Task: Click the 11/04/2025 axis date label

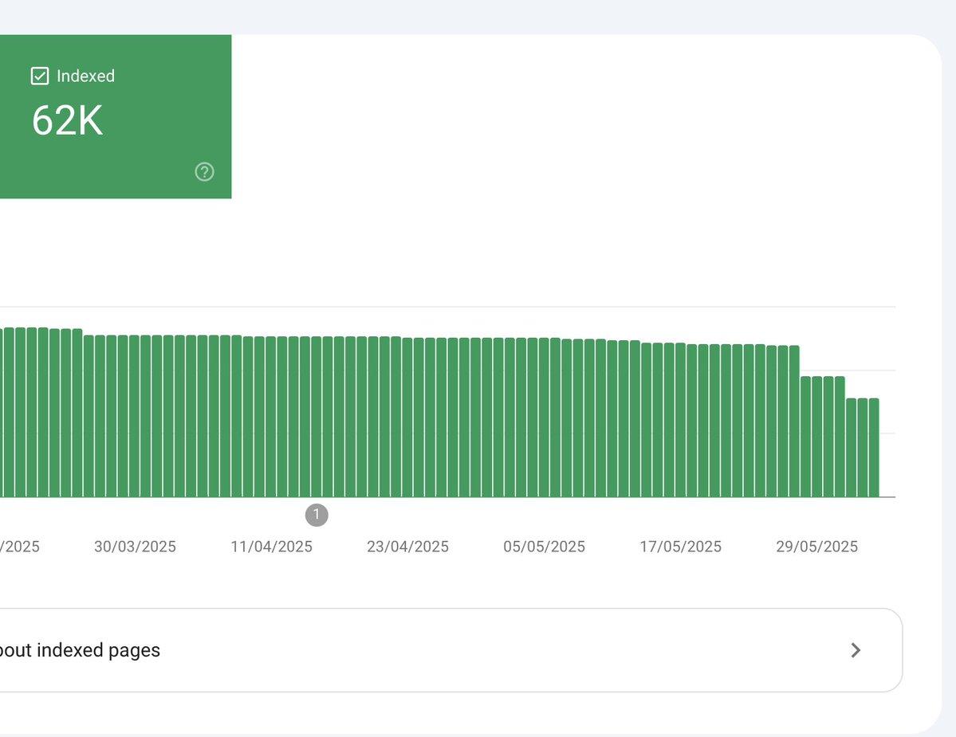Action: [271, 547]
